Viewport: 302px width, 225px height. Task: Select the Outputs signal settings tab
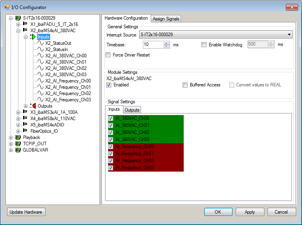pyautogui.click(x=132, y=110)
